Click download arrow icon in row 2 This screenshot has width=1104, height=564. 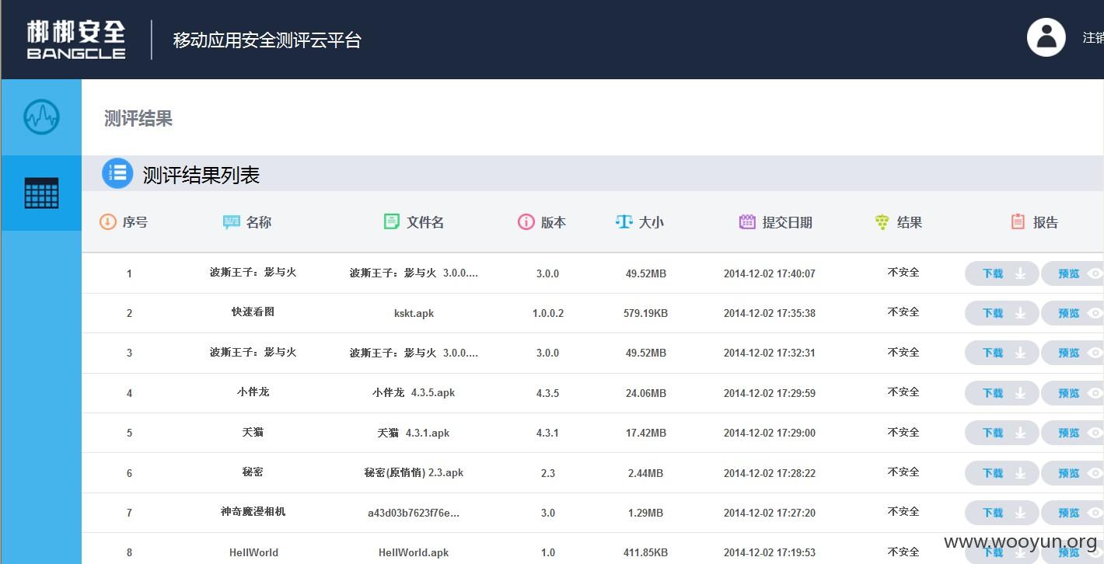pos(1021,313)
